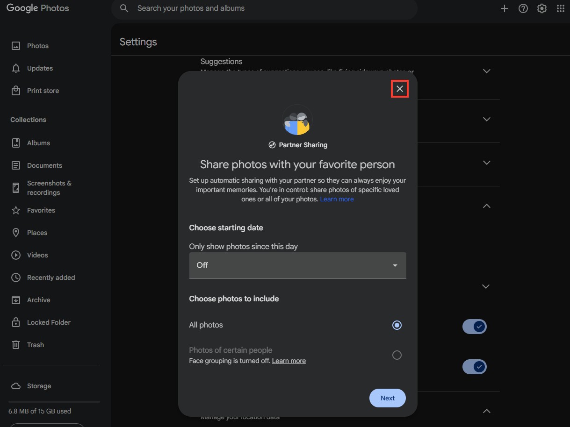Click the Google Photos logo
The image size is (570, 427).
[37, 8]
